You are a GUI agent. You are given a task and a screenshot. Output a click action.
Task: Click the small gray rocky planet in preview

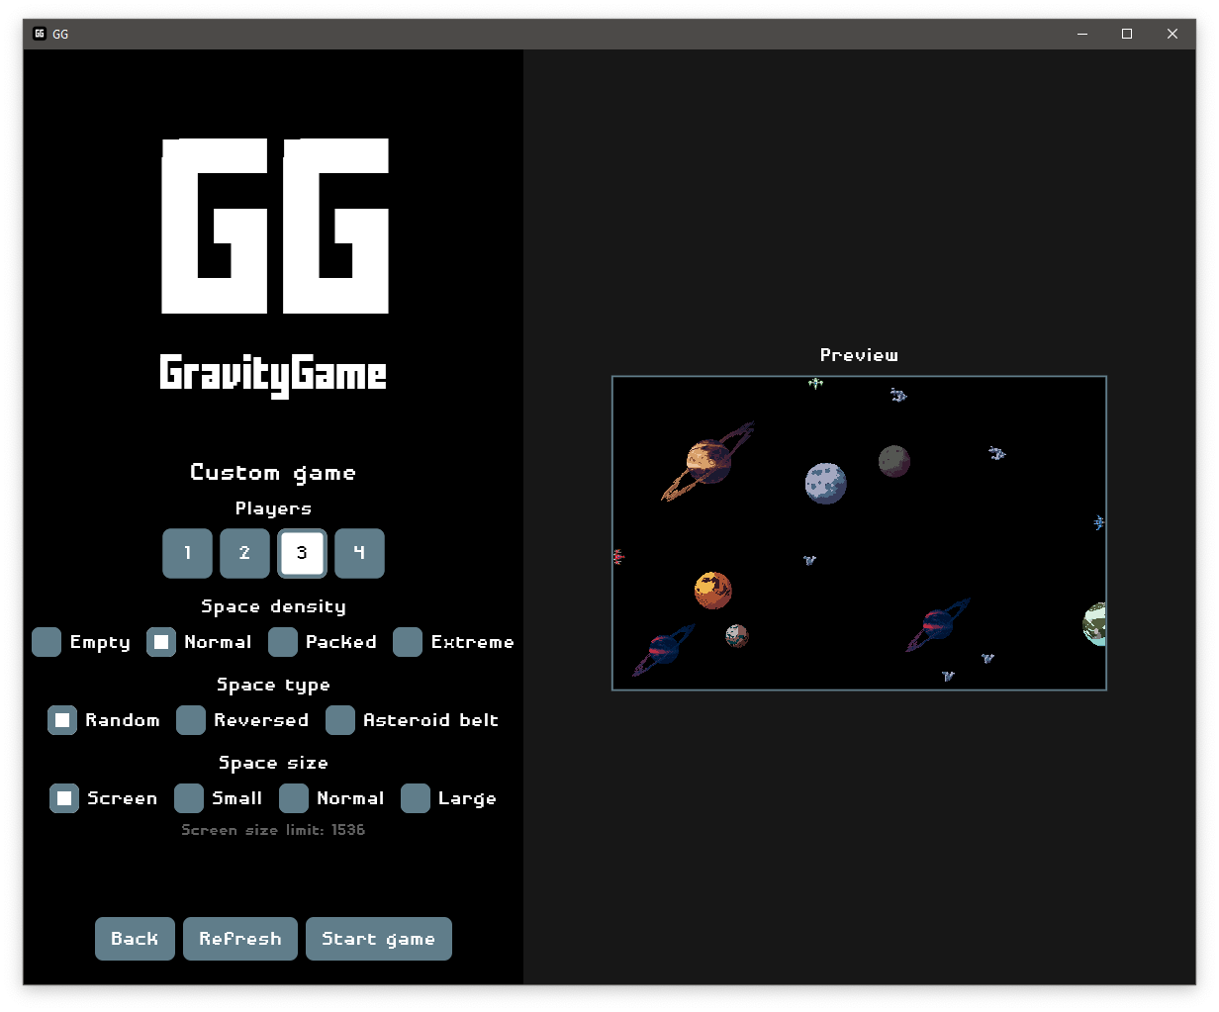coord(737,635)
